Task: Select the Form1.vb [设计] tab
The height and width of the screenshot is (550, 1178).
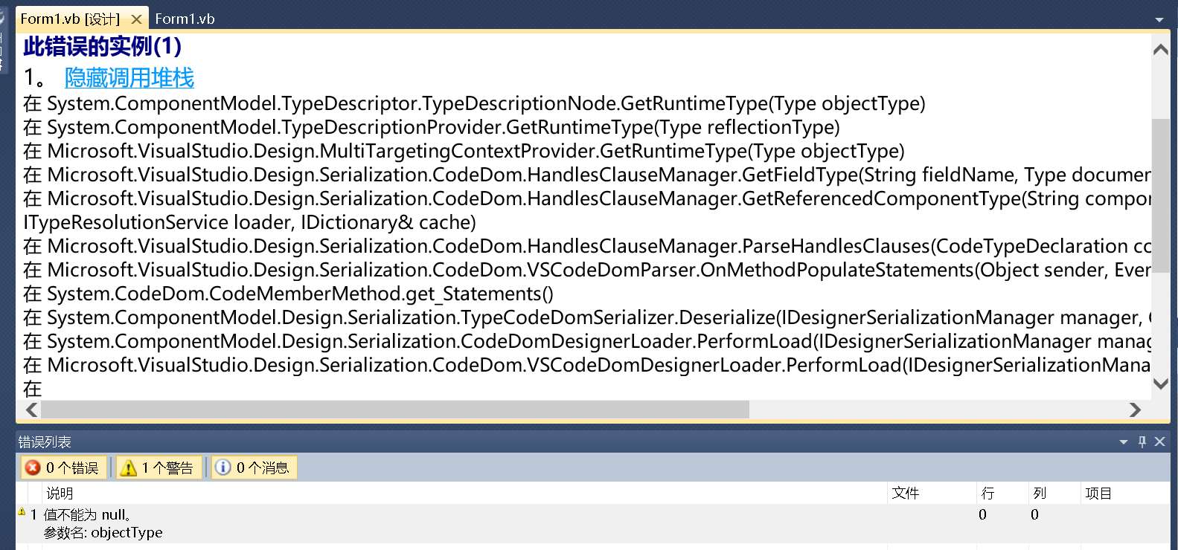Action: tap(69, 19)
